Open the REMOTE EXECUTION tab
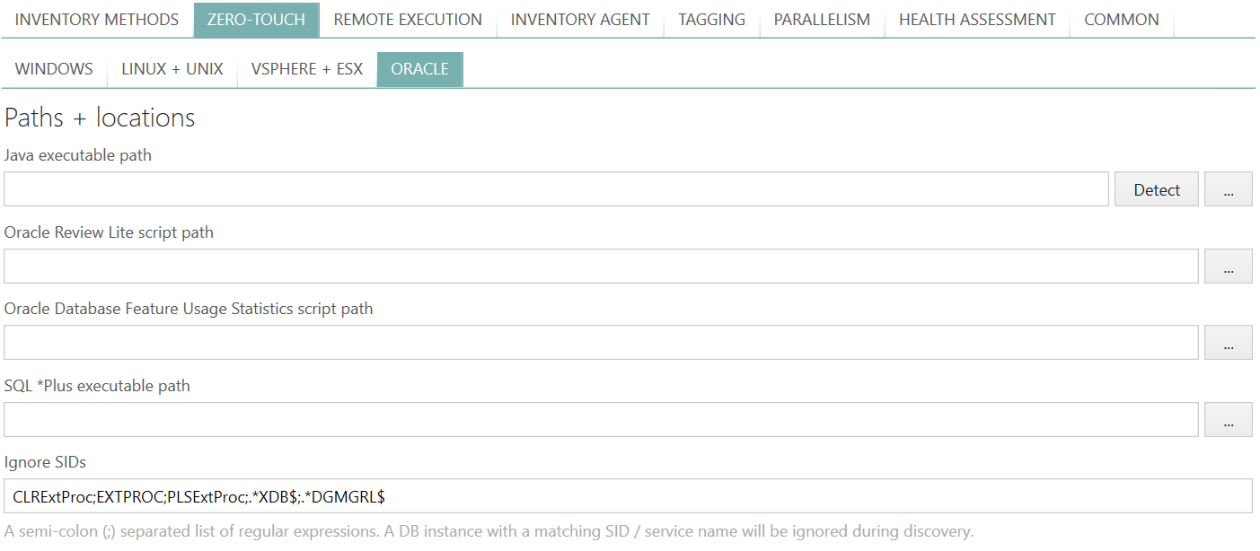Screen dimensions: 1260x551 pos(407,19)
